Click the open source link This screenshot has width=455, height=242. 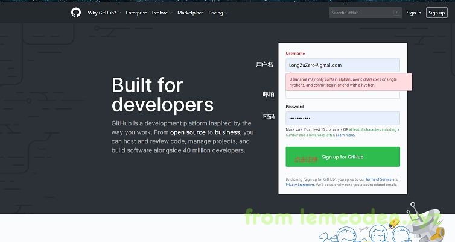[188, 132]
